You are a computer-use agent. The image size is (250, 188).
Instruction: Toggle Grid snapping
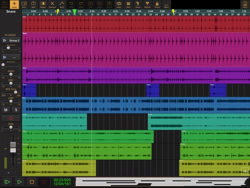tap(128, 5)
